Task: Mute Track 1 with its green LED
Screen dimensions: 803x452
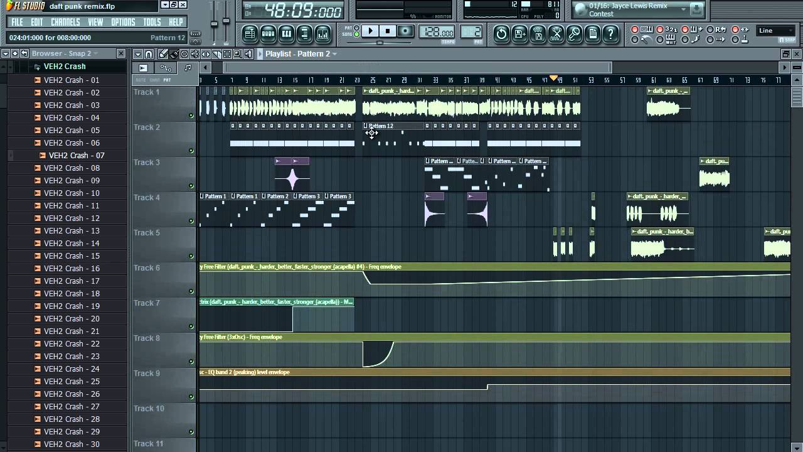Action: point(191,116)
